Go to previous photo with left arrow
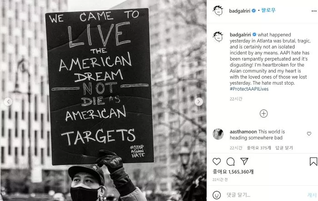Image resolution: width=318 pixels, height=201 pixels. tap(8, 101)
